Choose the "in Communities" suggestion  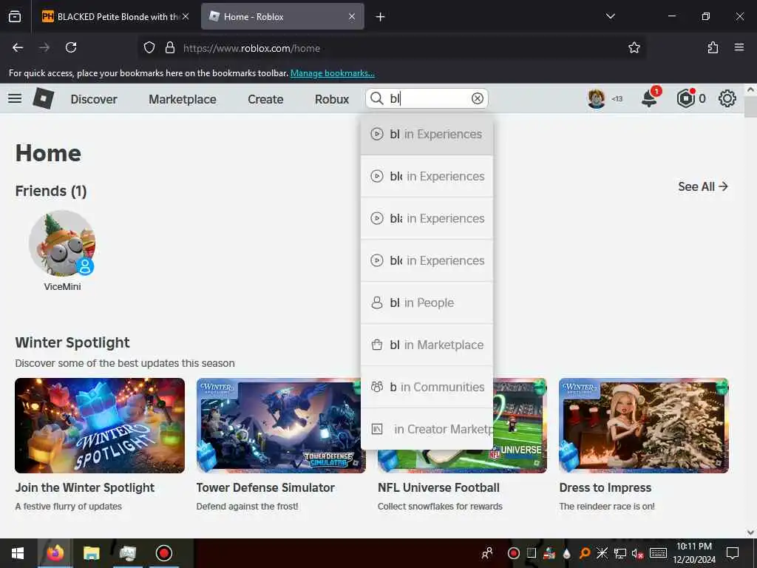427,387
